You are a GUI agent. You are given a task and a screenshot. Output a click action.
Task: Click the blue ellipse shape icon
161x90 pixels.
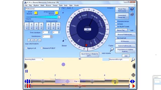[29, 81]
